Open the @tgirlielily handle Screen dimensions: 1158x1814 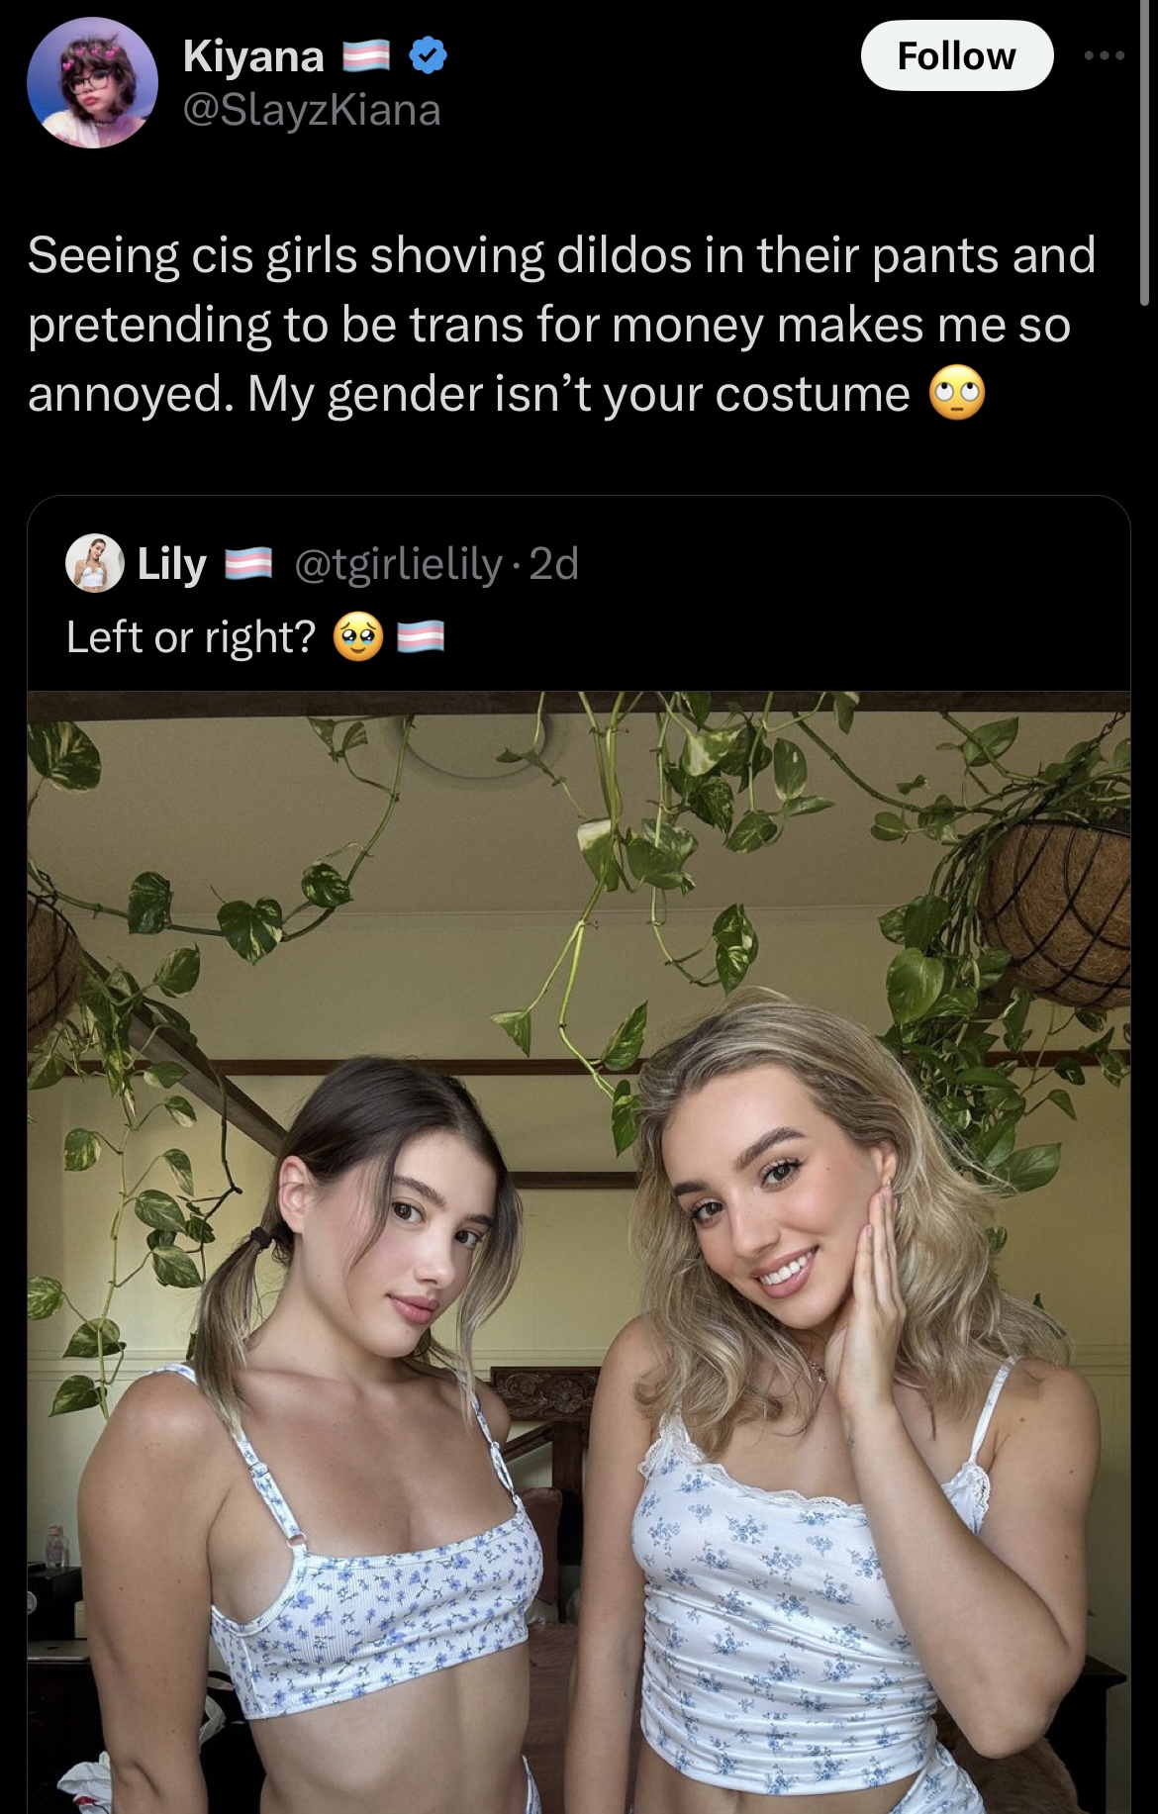(x=399, y=564)
